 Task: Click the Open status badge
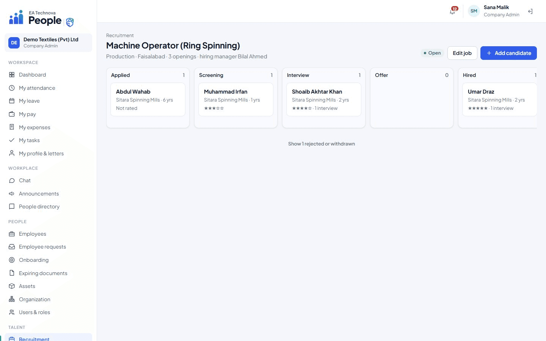pyautogui.click(x=432, y=53)
